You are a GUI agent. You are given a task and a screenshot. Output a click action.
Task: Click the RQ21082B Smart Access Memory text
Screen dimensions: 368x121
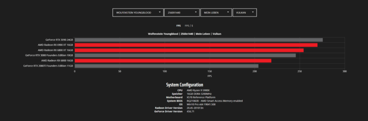click(x=215, y=101)
